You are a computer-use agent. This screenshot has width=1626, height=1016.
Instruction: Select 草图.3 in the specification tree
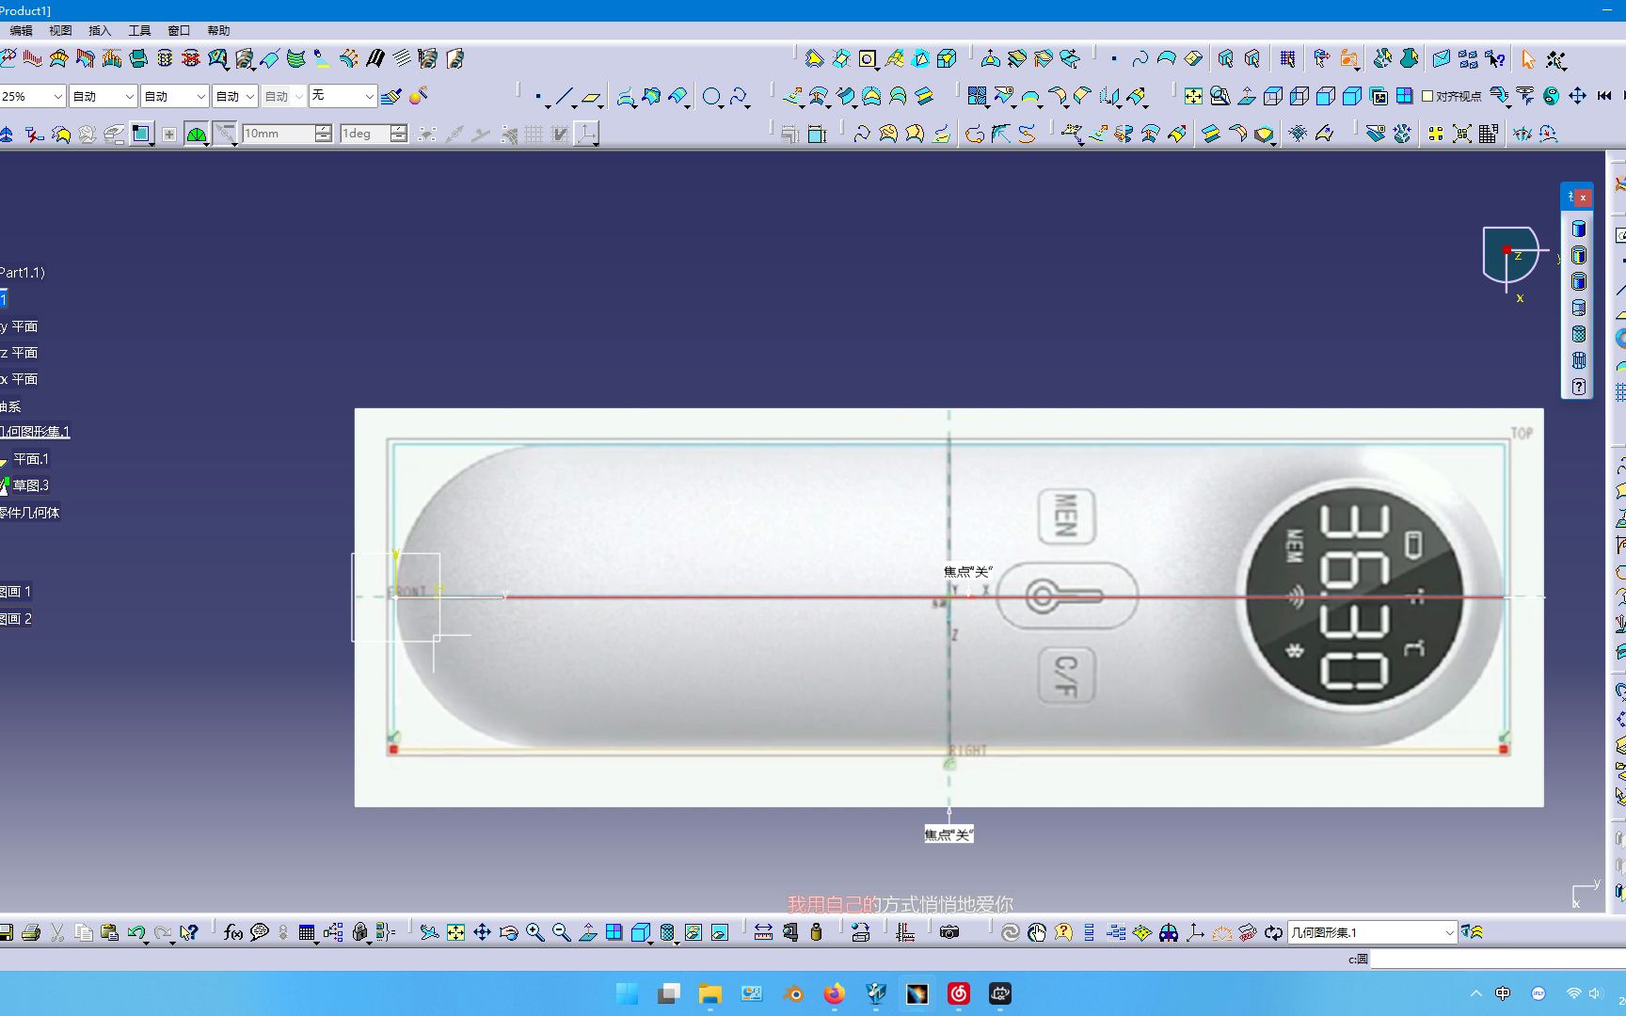pyautogui.click(x=31, y=485)
